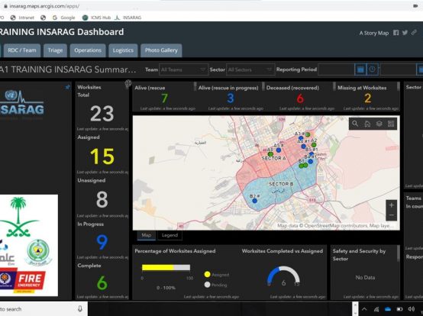Click the pin icon near INSARAG logo
Image resolution: width=423 pixels, height=316 pixels.
pos(67,87)
